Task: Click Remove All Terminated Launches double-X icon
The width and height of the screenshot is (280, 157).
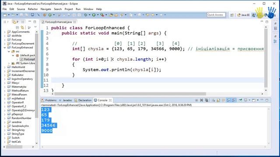Action: (206, 100)
